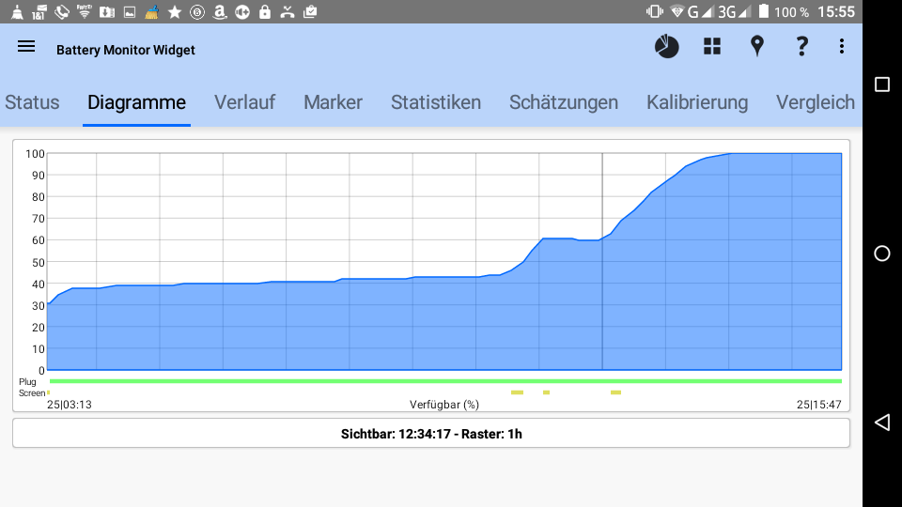Tap the missed call icon in status bar
Viewport: 902px width, 507px height.
click(288, 12)
